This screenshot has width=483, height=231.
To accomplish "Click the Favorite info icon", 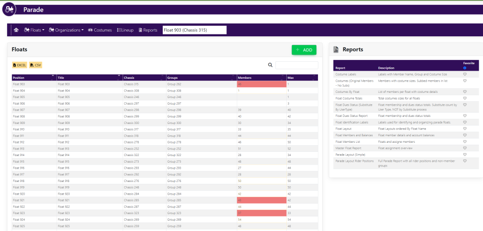I will pyautogui.click(x=465, y=68).
